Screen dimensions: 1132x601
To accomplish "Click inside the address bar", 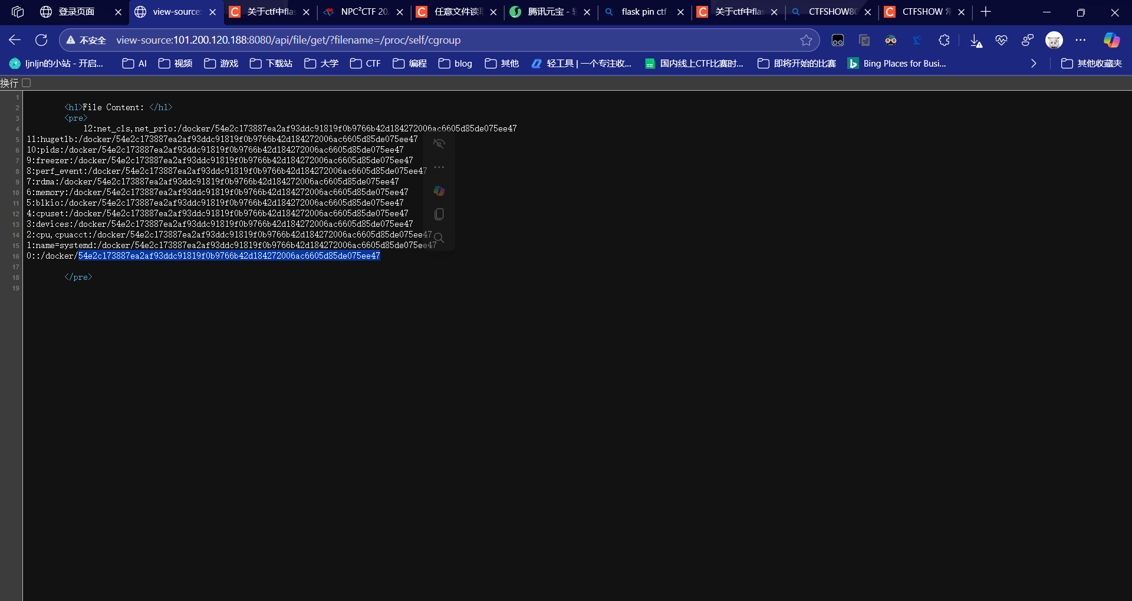I will 413,40.
